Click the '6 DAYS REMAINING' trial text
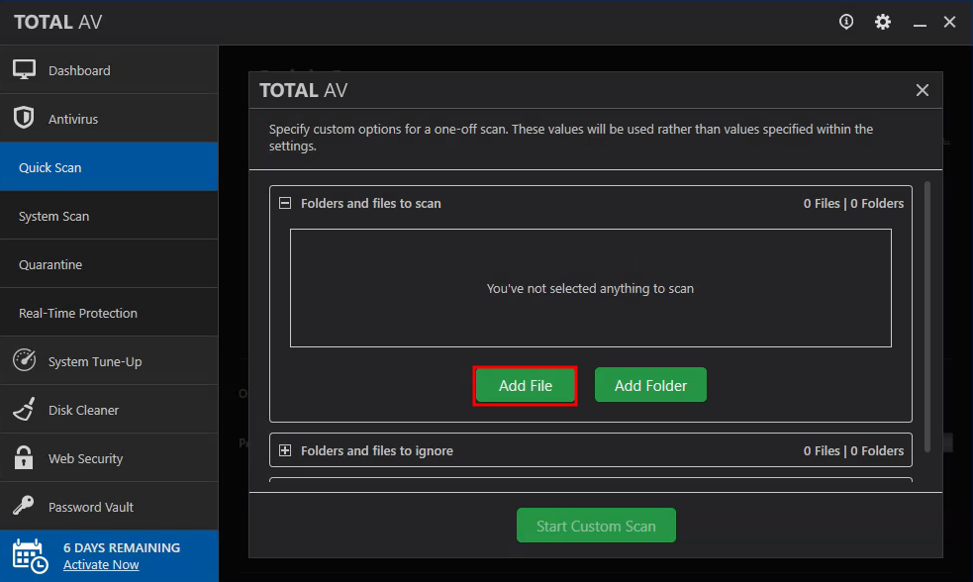Screen dimensions: 973x582 pos(122,548)
